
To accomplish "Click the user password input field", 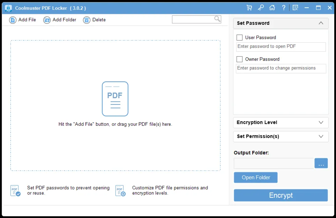I will (281, 47).
